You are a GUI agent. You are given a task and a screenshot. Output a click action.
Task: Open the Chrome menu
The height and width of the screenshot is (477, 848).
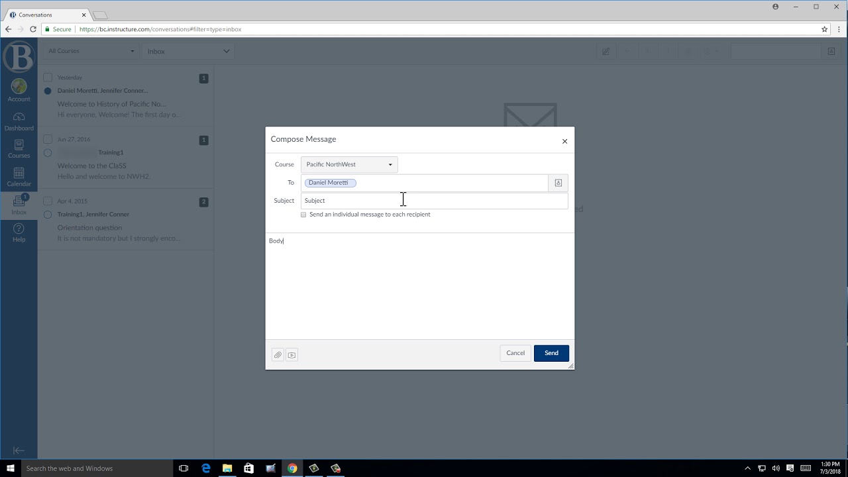838,29
